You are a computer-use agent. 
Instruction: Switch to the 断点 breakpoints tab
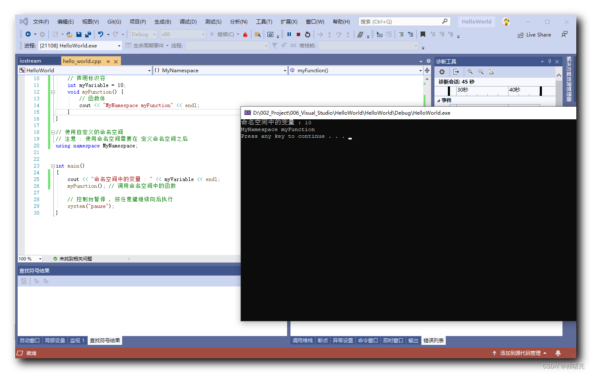click(323, 341)
